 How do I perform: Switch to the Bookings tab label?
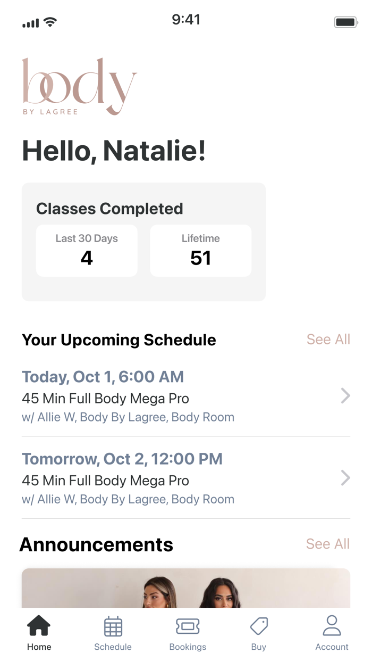(x=188, y=647)
